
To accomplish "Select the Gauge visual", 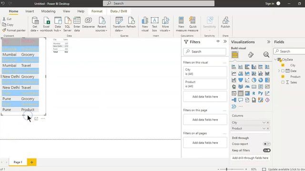I will [x=247, y=86].
